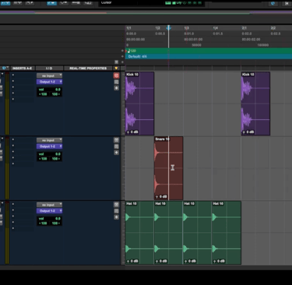Screen dimensions: 292x285
Task: Click the INSERTS A-E column header
Action: [x=22, y=69]
